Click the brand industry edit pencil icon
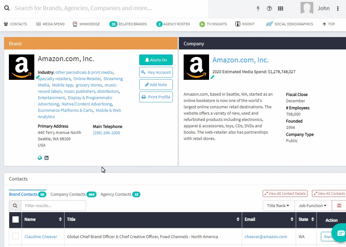346x247 pixels. 38,77
